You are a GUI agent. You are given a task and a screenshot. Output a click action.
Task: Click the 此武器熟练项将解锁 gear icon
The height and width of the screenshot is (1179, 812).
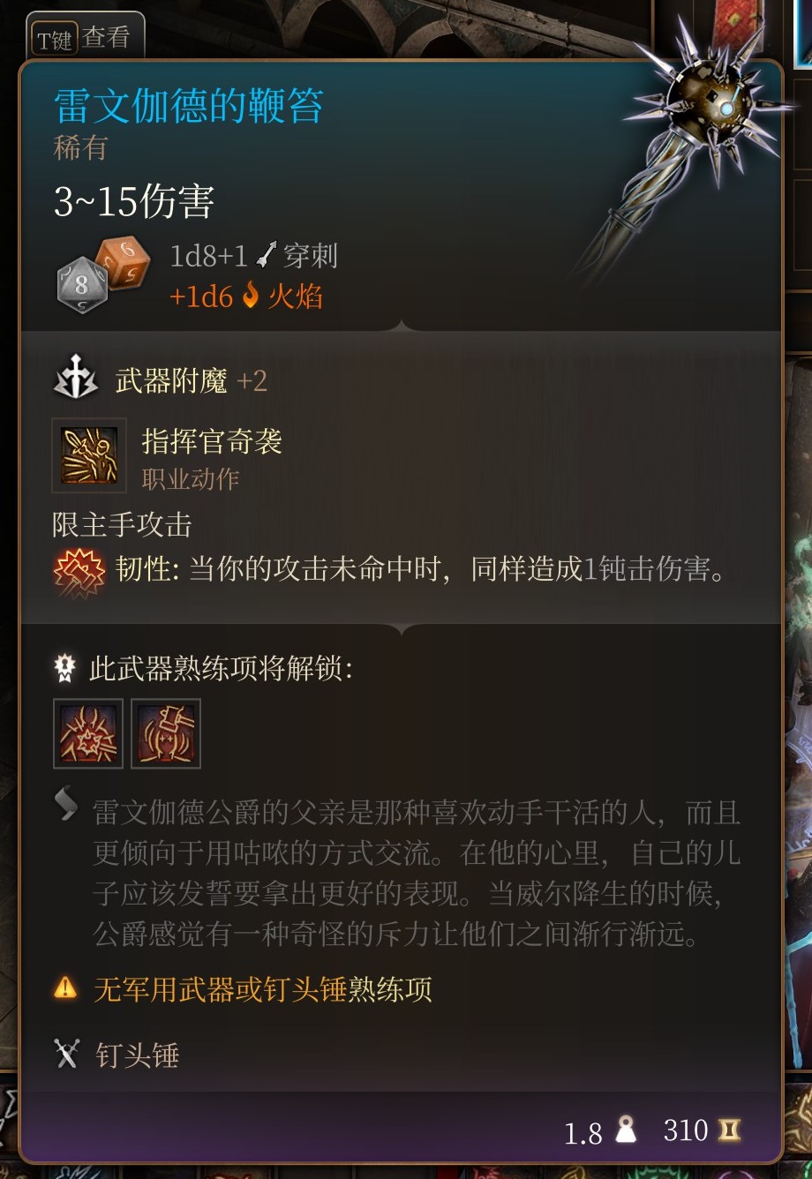pyautogui.click(x=65, y=668)
